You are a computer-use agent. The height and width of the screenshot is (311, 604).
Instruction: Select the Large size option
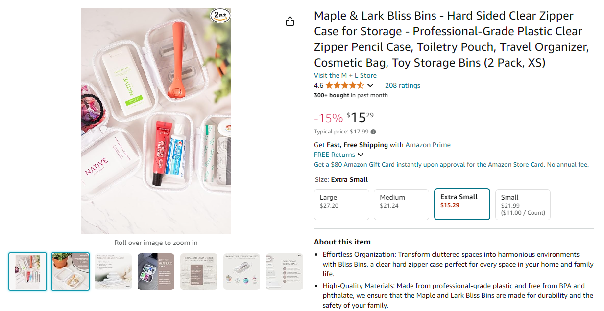click(x=341, y=204)
